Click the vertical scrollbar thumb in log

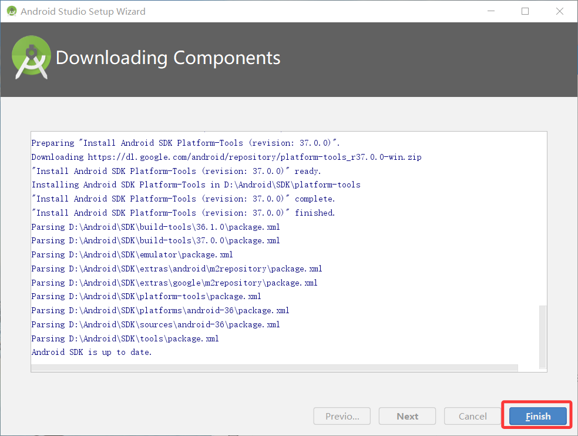pos(543,336)
